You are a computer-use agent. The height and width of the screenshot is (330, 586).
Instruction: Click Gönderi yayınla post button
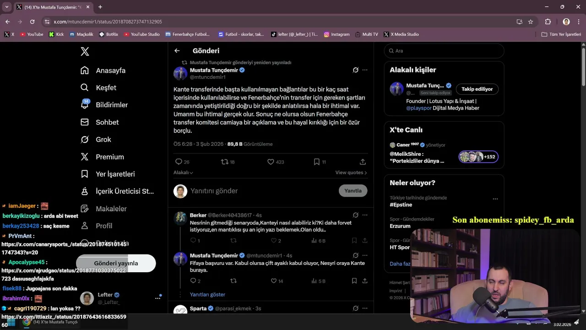(116, 263)
